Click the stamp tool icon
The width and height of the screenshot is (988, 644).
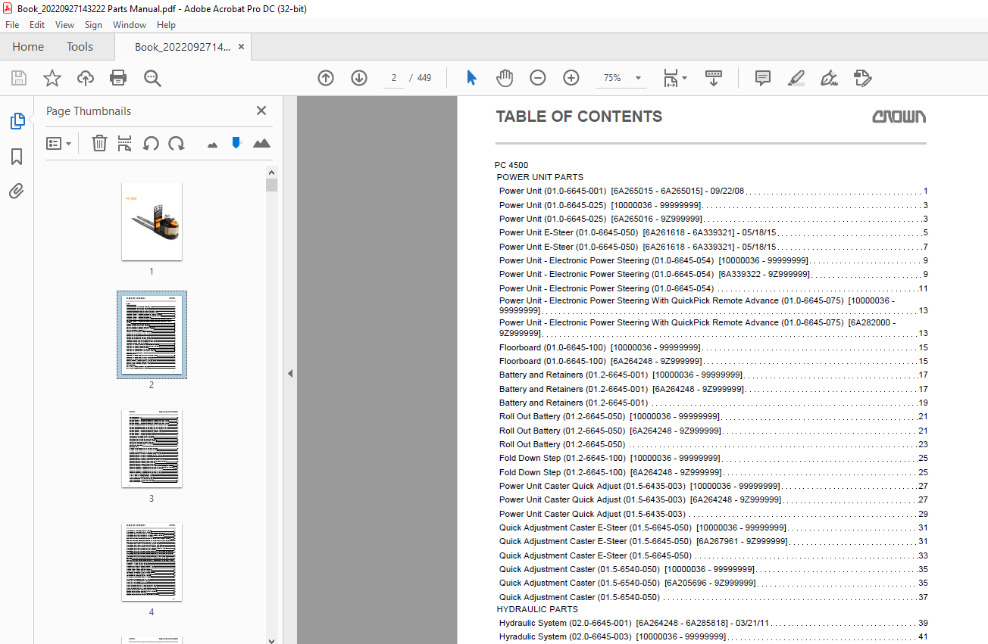862,78
